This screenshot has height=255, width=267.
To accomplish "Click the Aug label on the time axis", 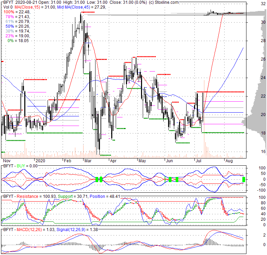I will click(x=229, y=161).
